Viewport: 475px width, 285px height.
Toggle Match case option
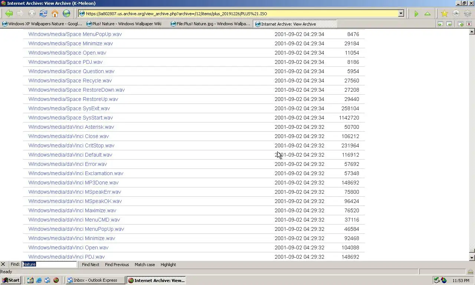pos(145,265)
